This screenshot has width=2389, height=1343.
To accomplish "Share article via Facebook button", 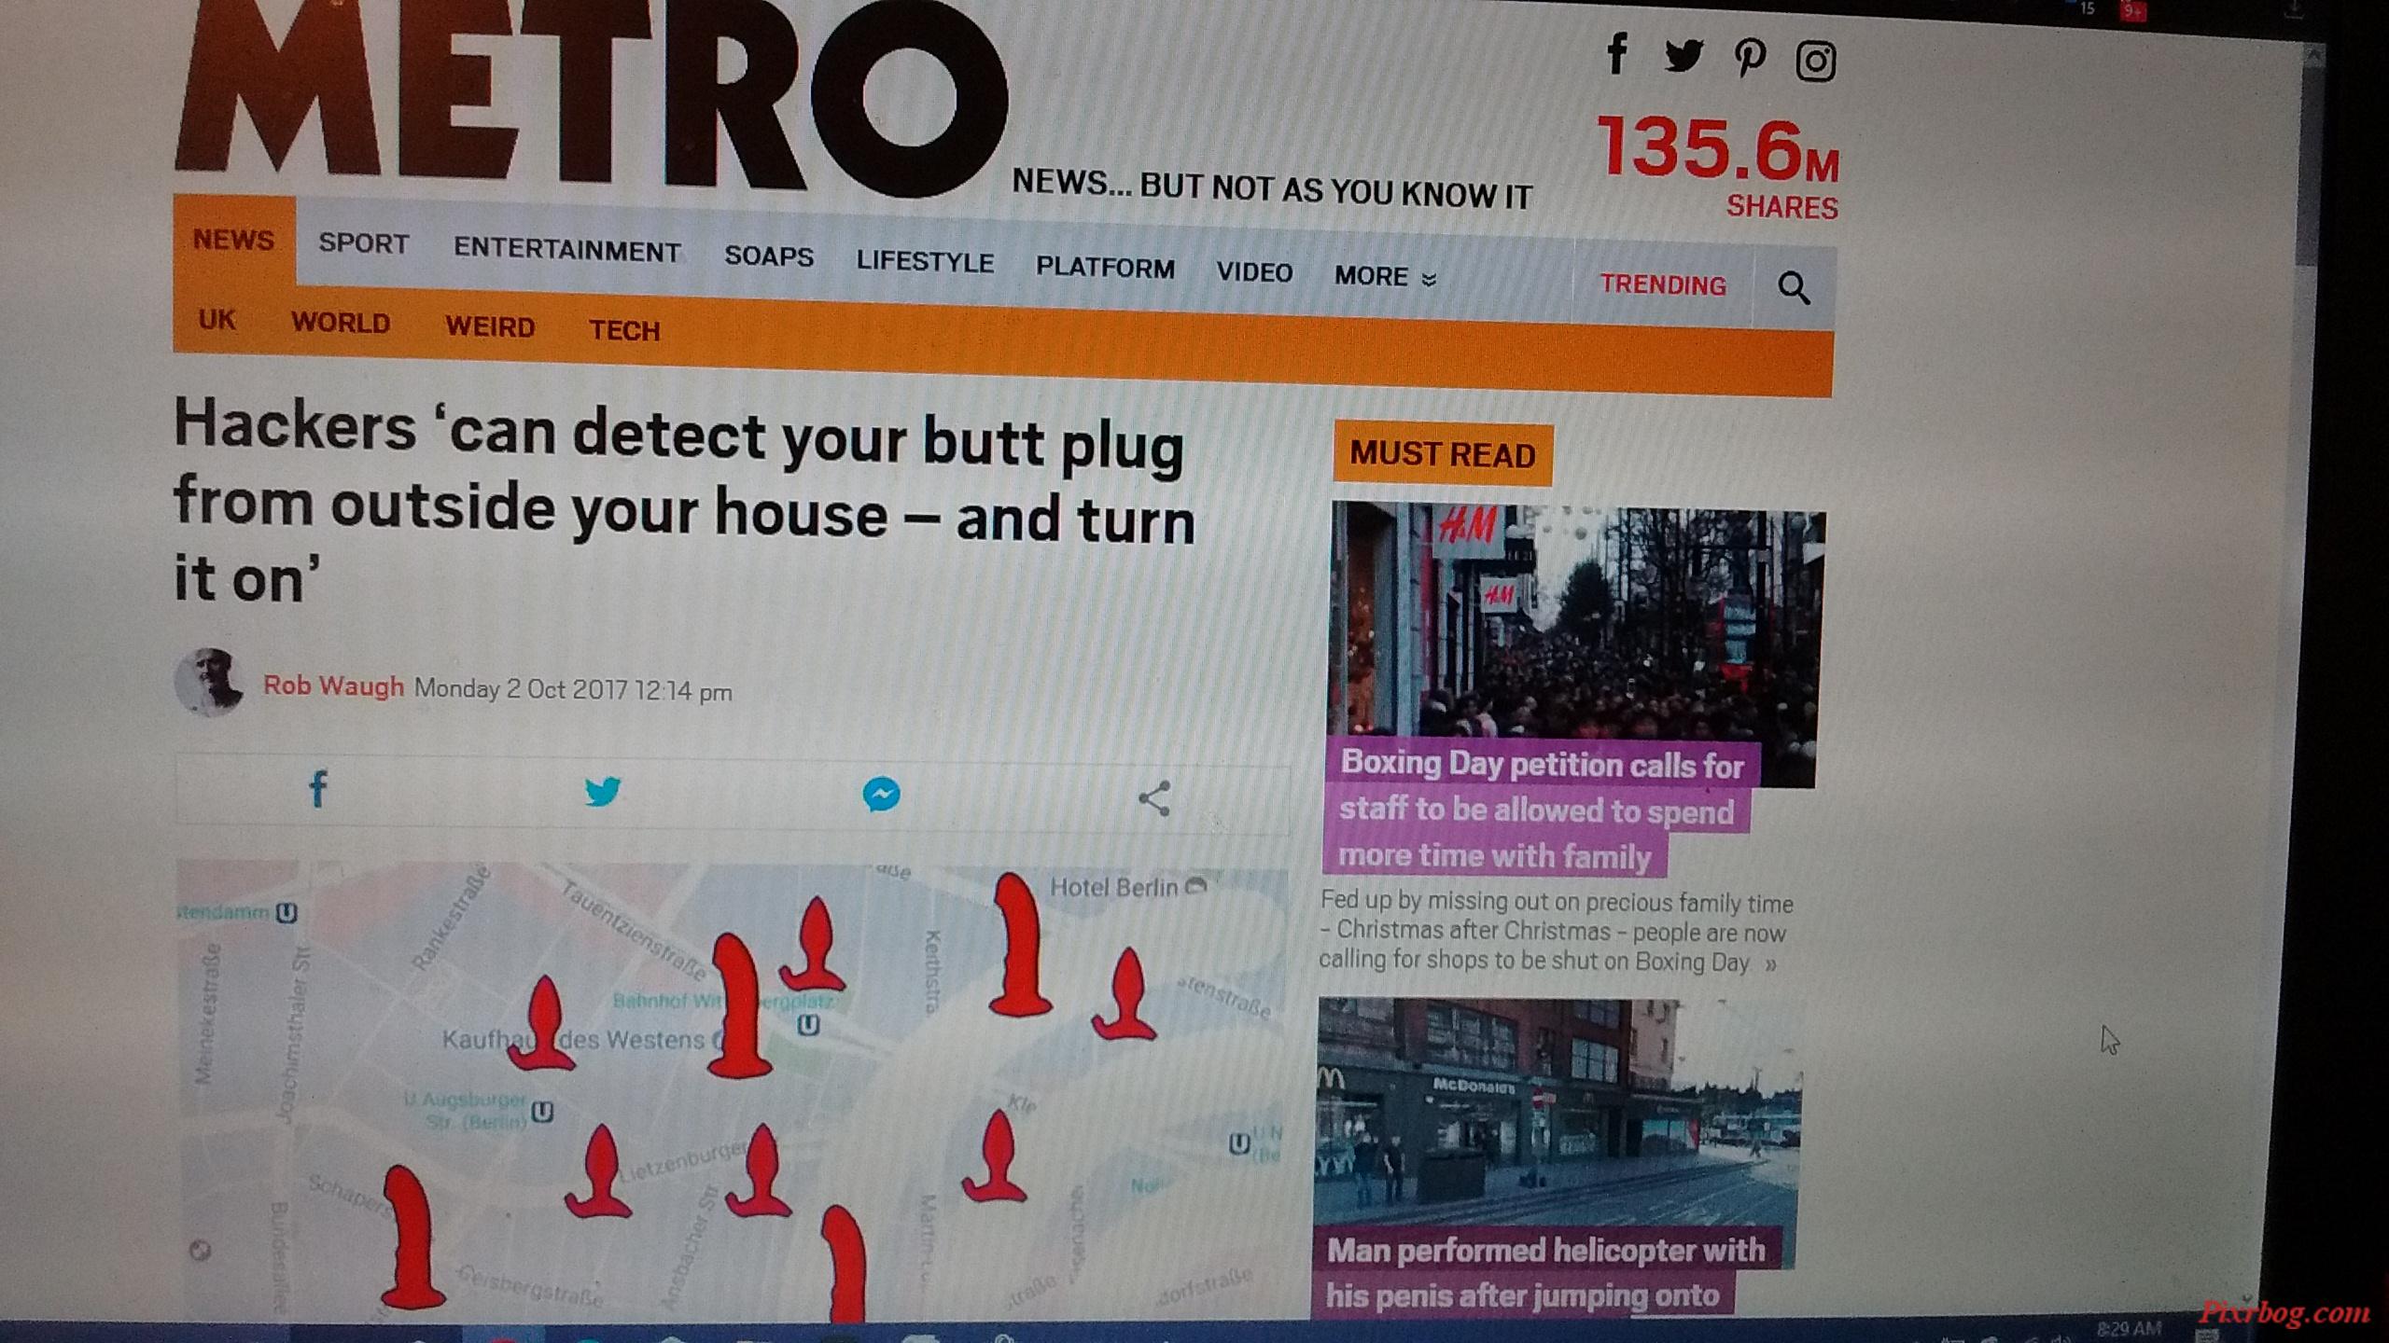I will point(317,789).
